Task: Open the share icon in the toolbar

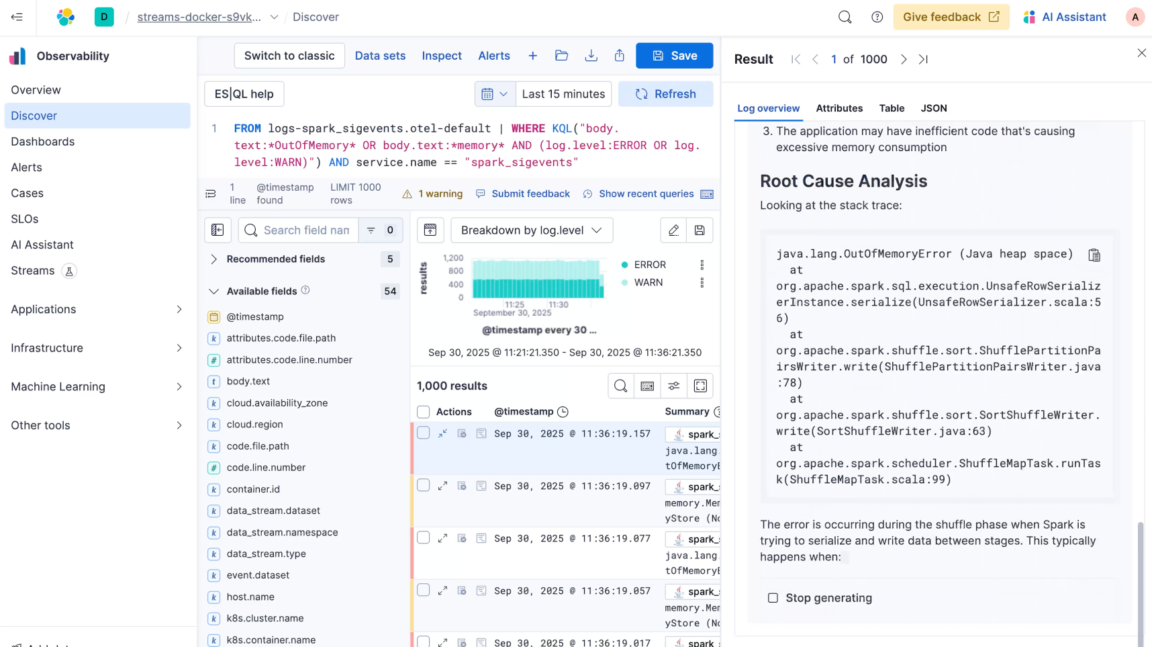Action: (x=620, y=56)
